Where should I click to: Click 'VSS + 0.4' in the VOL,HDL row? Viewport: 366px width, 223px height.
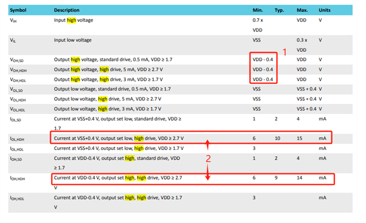(307, 109)
